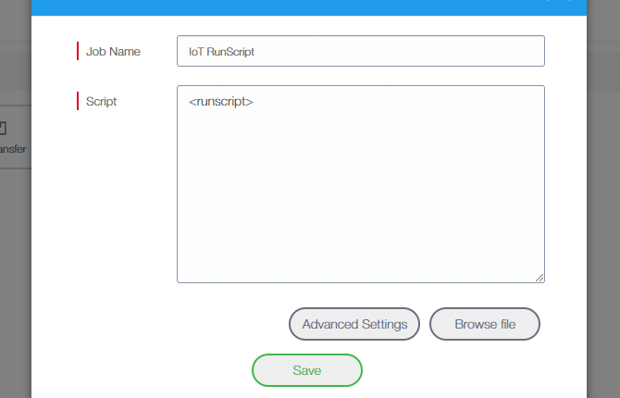Click the Browse file button

click(485, 324)
